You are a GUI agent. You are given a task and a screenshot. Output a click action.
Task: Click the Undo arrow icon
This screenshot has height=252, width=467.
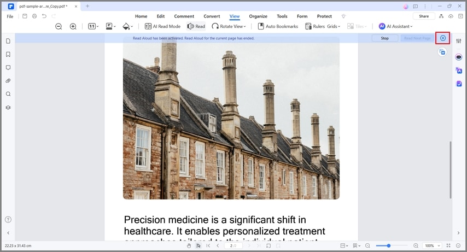44,16
